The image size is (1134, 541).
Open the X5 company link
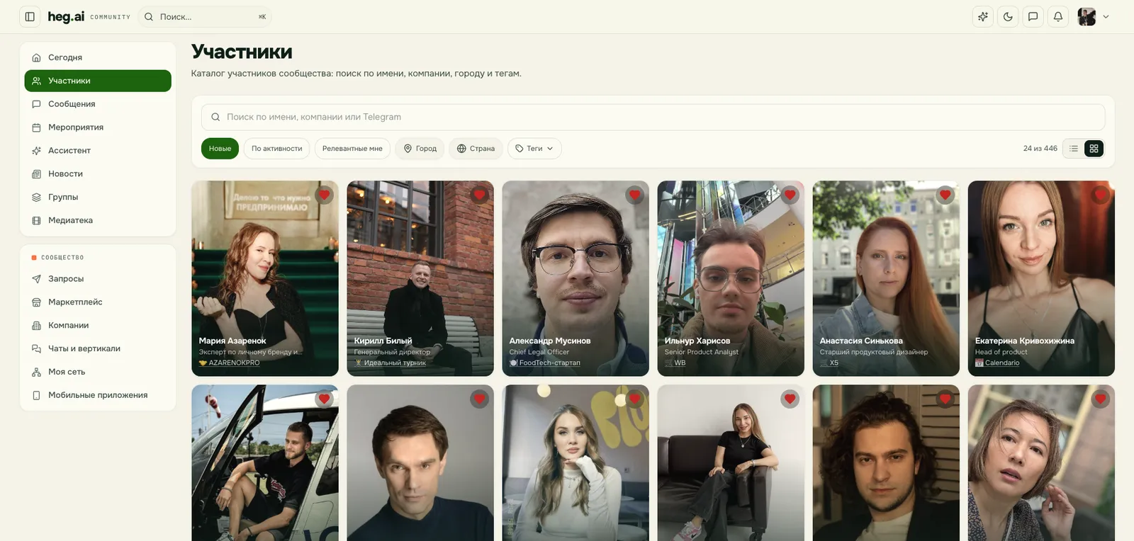829,363
